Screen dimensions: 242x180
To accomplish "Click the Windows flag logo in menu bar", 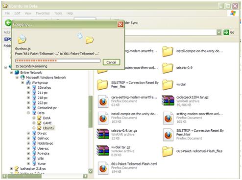I will tap(233, 13).
